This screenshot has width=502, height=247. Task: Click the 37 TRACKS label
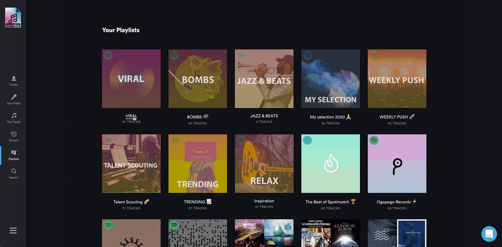pyautogui.click(x=198, y=208)
